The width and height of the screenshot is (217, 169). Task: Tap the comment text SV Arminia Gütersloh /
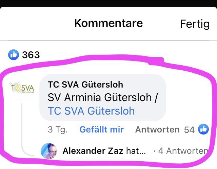point(102,97)
